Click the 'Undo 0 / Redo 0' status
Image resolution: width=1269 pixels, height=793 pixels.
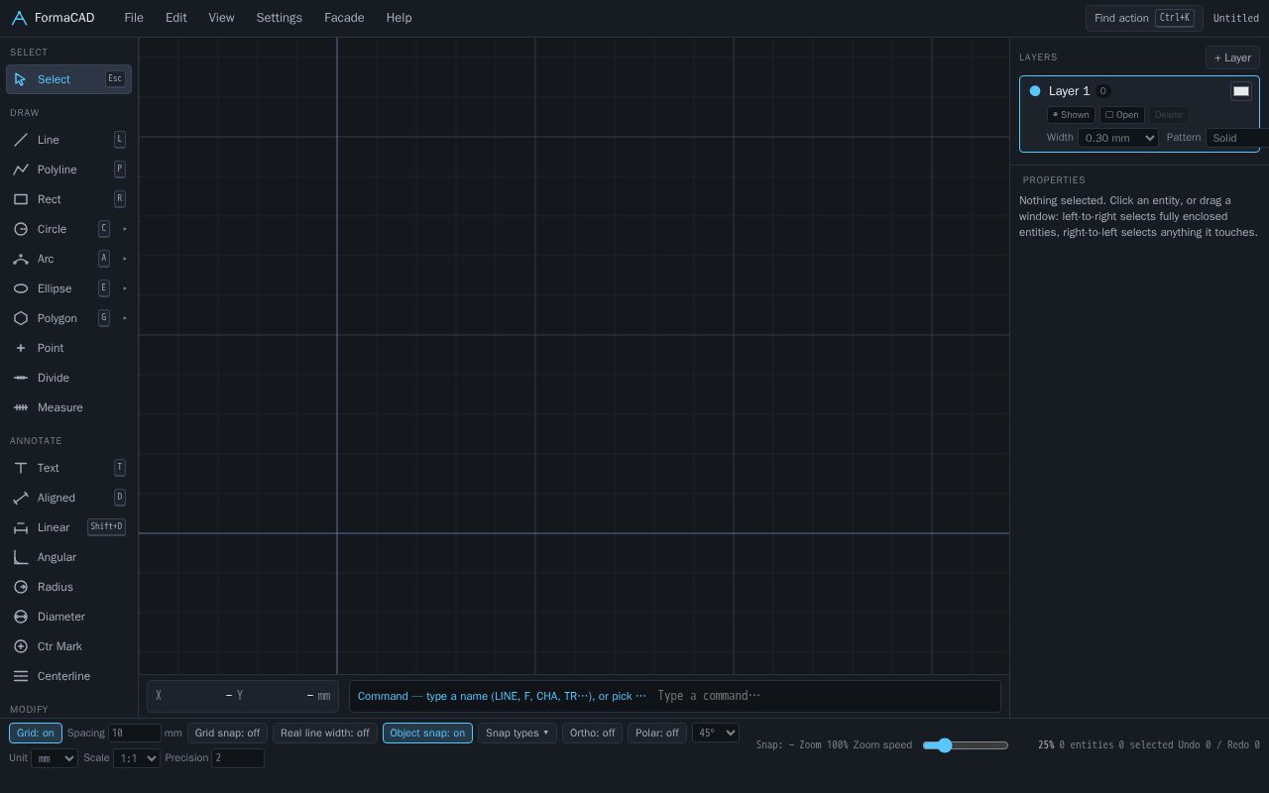pyautogui.click(x=1218, y=744)
